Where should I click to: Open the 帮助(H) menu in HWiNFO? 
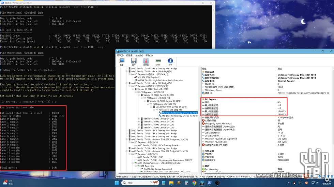[149, 55]
